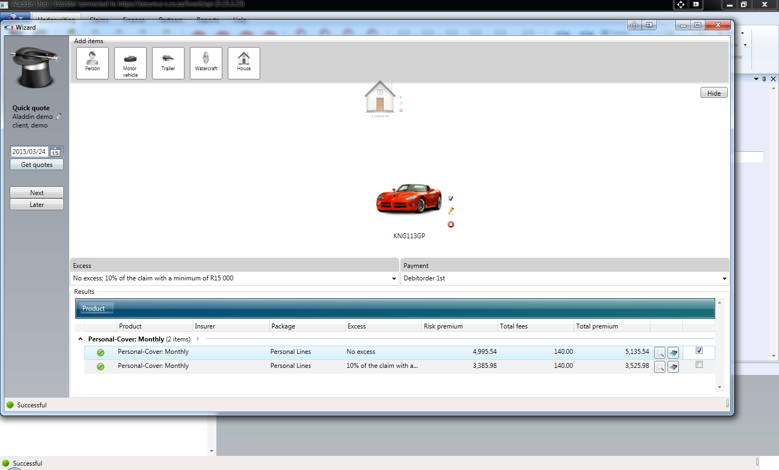
Task: Toggle the checkmark next to the red car
Action: pyautogui.click(x=451, y=198)
